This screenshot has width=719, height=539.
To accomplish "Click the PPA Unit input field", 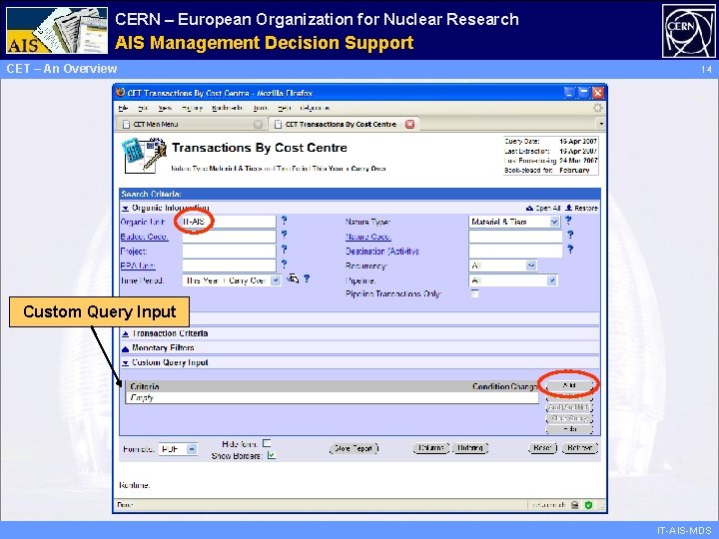I will [229, 266].
